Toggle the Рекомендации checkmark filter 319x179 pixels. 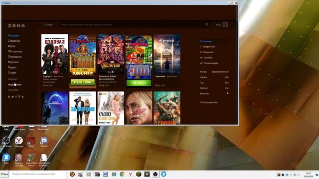click(x=209, y=63)
